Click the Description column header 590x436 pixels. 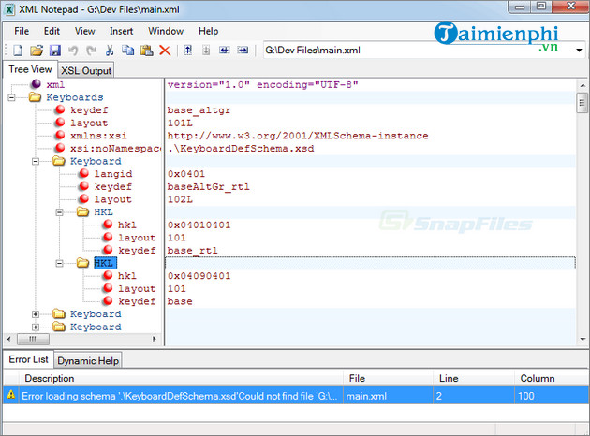pyautogui.click(x=181, y=378)
